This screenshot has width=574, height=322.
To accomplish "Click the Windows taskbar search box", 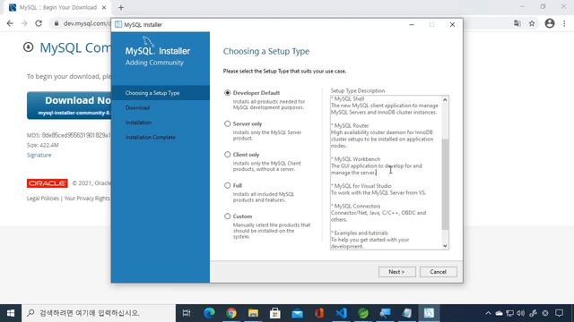I will point(99,313).
